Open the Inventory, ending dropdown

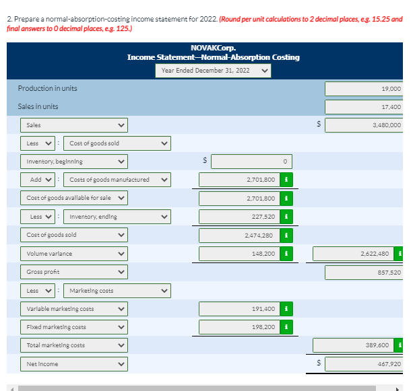(x=117, y=217)
